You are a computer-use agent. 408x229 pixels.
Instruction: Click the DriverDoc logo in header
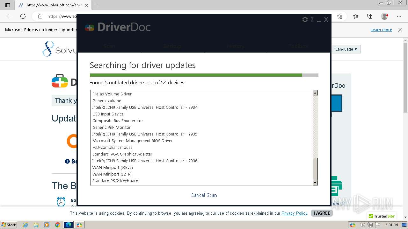118,27
